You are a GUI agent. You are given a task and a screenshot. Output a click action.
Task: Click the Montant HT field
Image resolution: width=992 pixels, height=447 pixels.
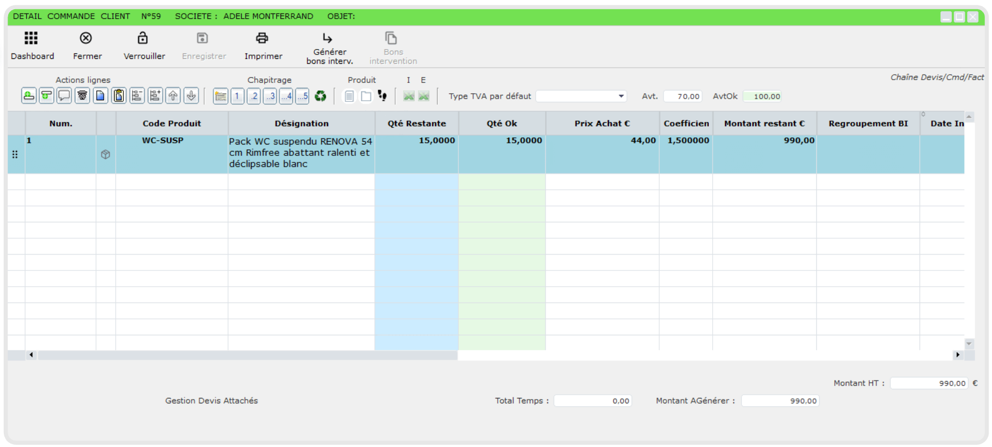[929, 383]
